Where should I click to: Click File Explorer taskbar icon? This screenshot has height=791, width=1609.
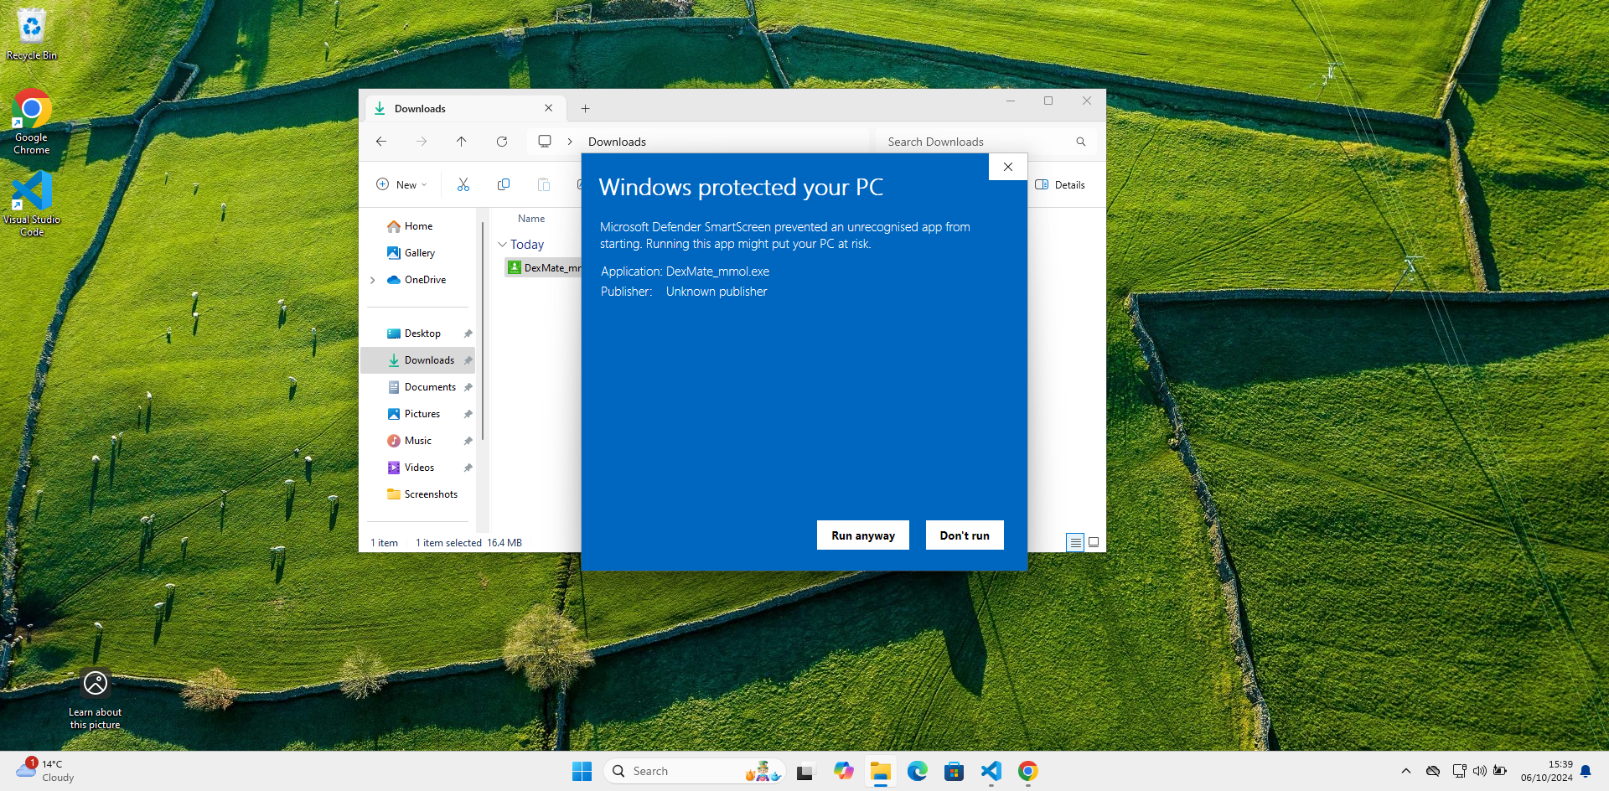pyautogui.click(x=880, y=771)
